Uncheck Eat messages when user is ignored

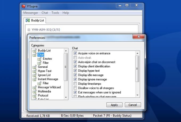(x=75, y=92)
